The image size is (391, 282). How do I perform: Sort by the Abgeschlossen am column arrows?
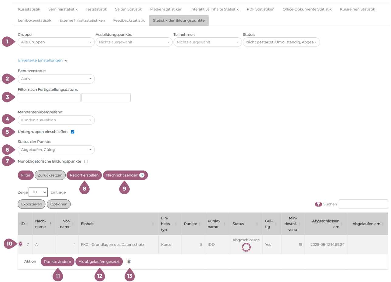tap(342, 224)
